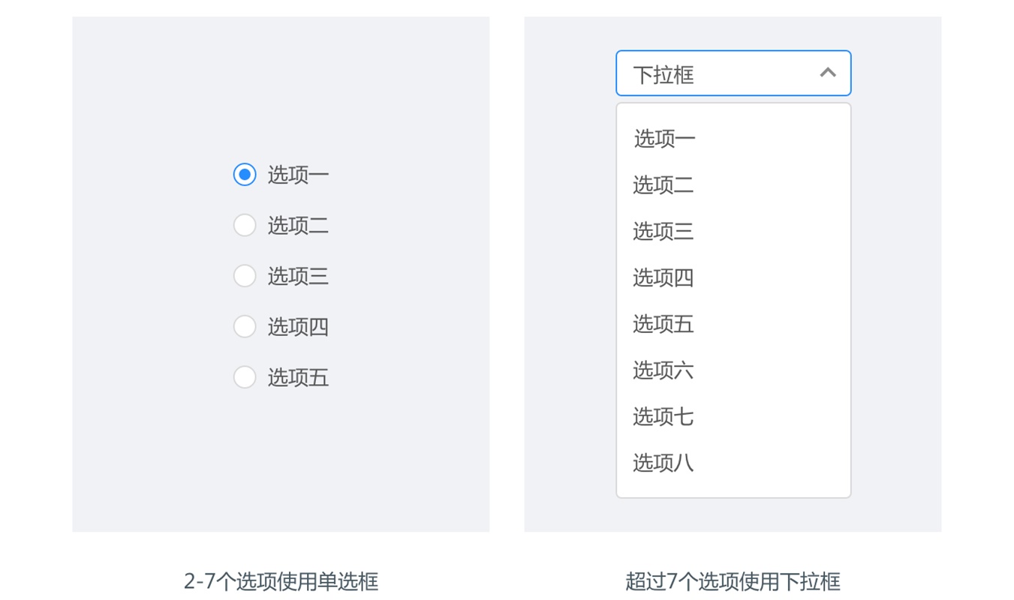
Task: Select the 选项四 radio button
Action: [245, 326]
